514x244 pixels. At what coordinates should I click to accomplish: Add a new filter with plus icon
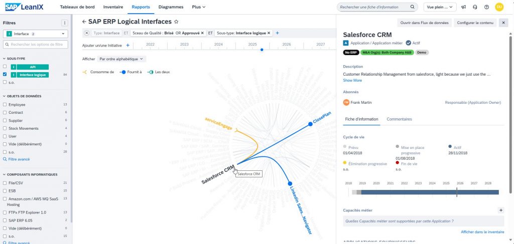pos(277,33)
